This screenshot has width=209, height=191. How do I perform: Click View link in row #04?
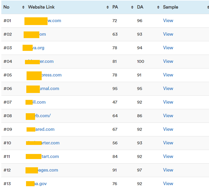point(168,61)
